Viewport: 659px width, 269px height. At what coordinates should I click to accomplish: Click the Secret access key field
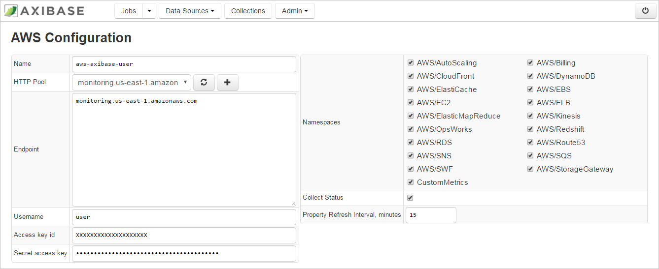click(184, 253)
